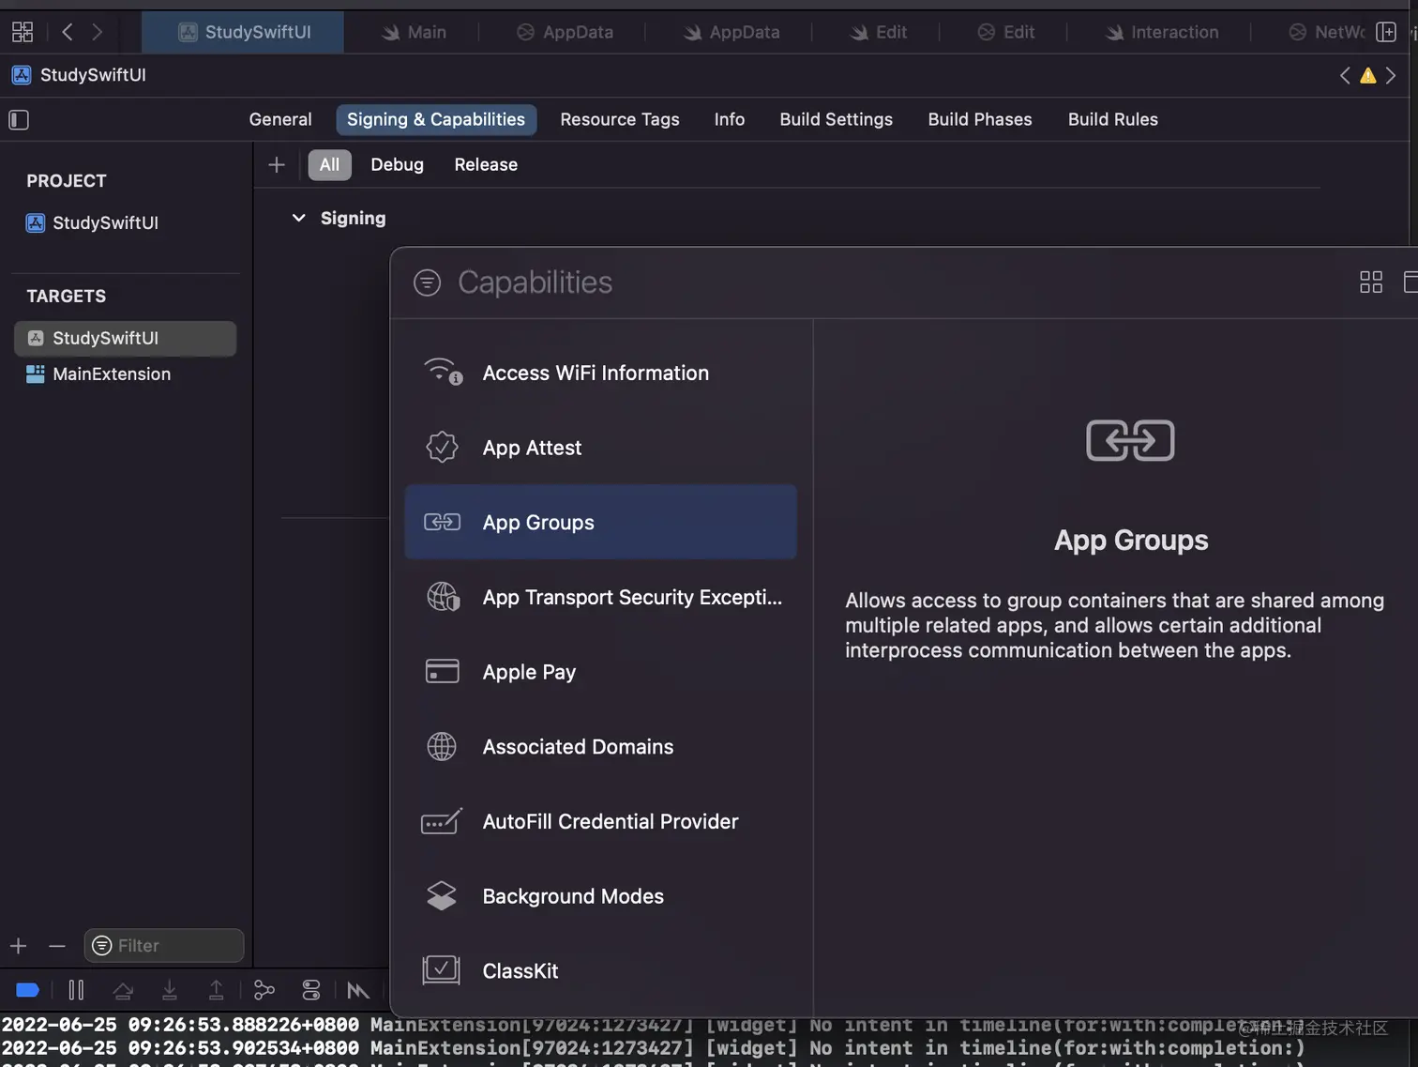The width and height of the screenshot is (1418, 1067).
Task: Step into in the debugger
Action: (x=170, y=990)
